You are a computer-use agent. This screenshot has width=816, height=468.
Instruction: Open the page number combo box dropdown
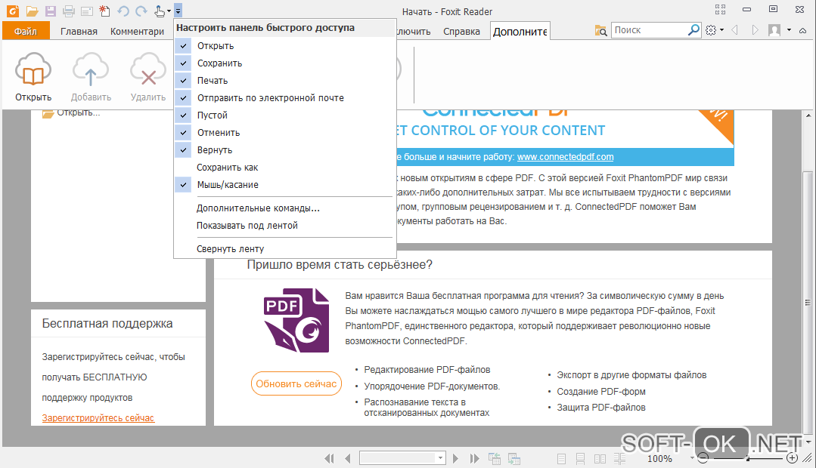pyautogui.click(x=440, y=458)
